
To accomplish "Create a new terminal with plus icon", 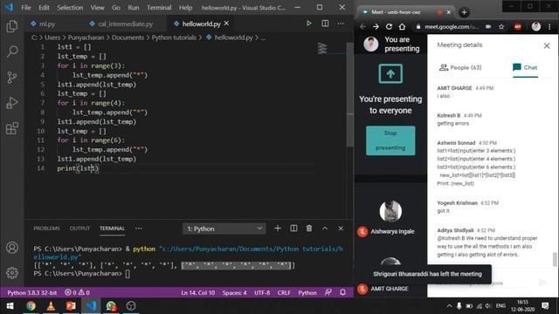I will (x=278, y=229).
